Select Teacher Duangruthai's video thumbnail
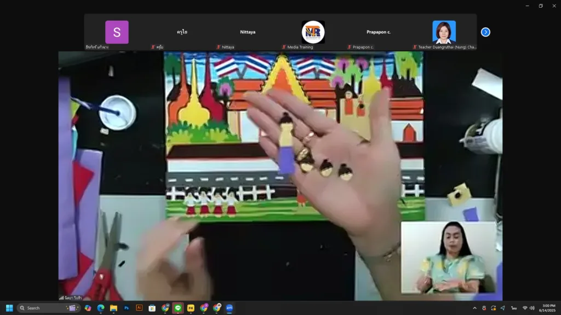 (x=444, y=32)
